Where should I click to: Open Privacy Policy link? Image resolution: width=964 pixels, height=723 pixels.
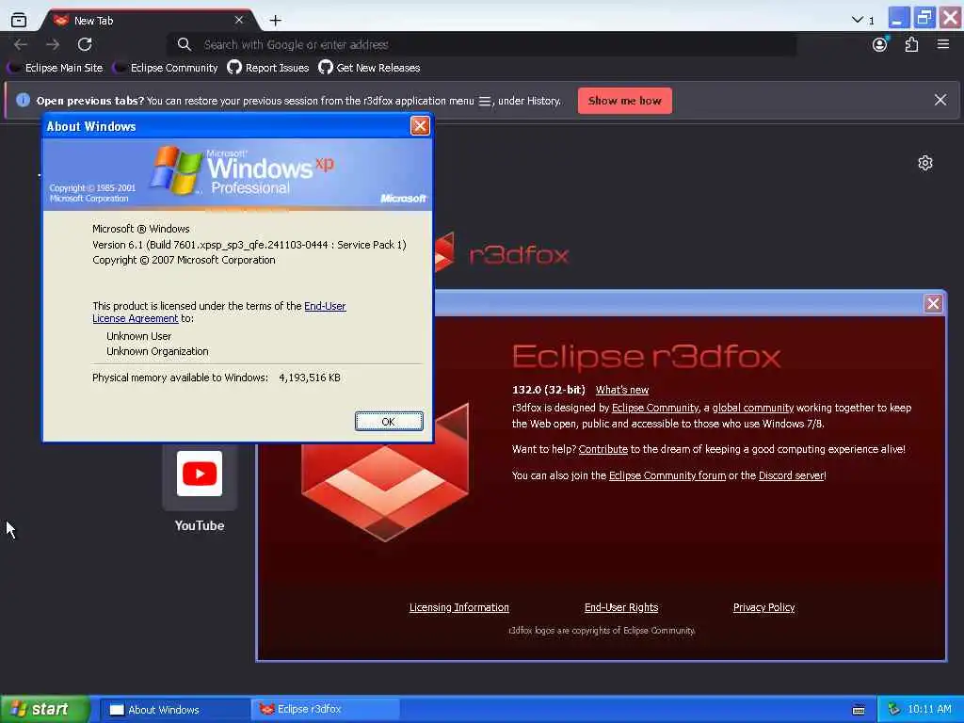[763, 607]
